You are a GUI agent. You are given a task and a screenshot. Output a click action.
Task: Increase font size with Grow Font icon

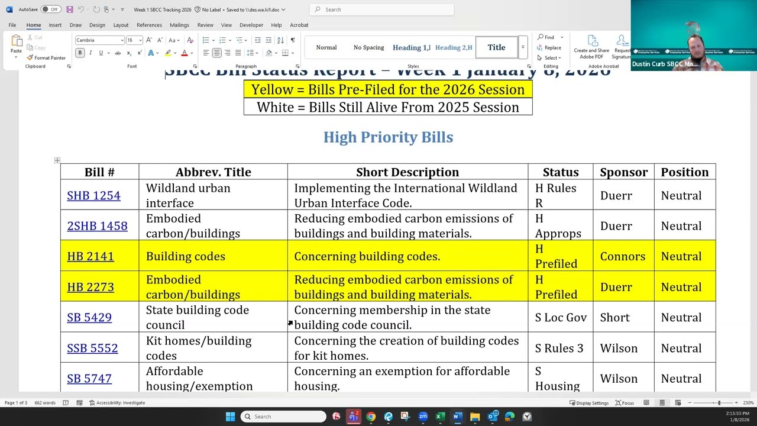(x=149, y=40)
